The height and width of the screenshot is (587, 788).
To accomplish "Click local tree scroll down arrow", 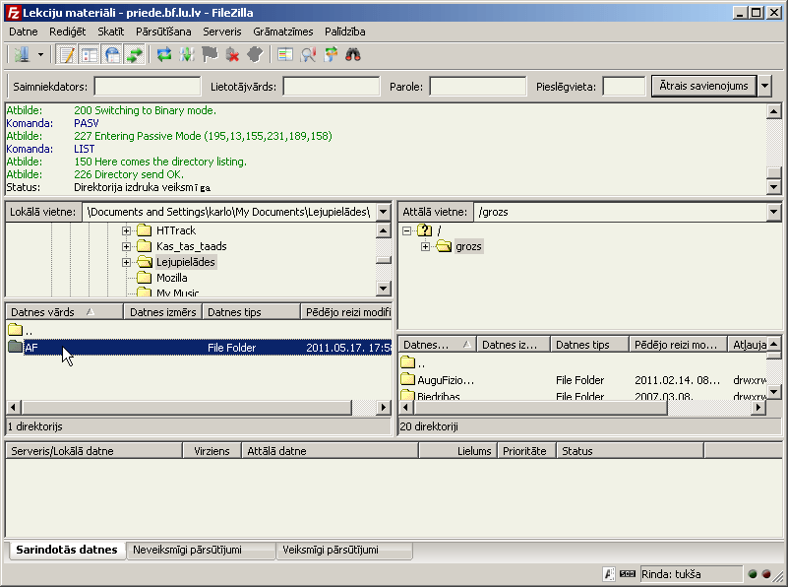I will (384, 289).
